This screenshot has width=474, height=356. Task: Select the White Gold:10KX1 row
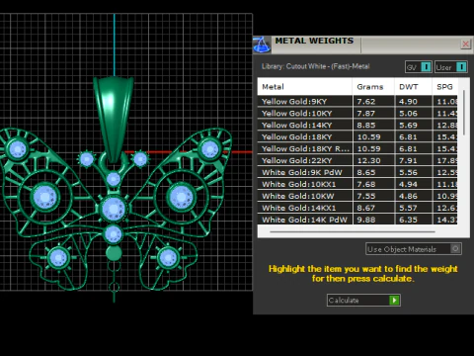click(x=357, y=184)
